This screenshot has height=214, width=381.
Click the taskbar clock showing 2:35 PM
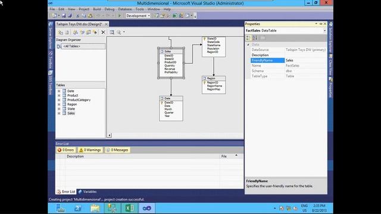(x=319, y=208)
